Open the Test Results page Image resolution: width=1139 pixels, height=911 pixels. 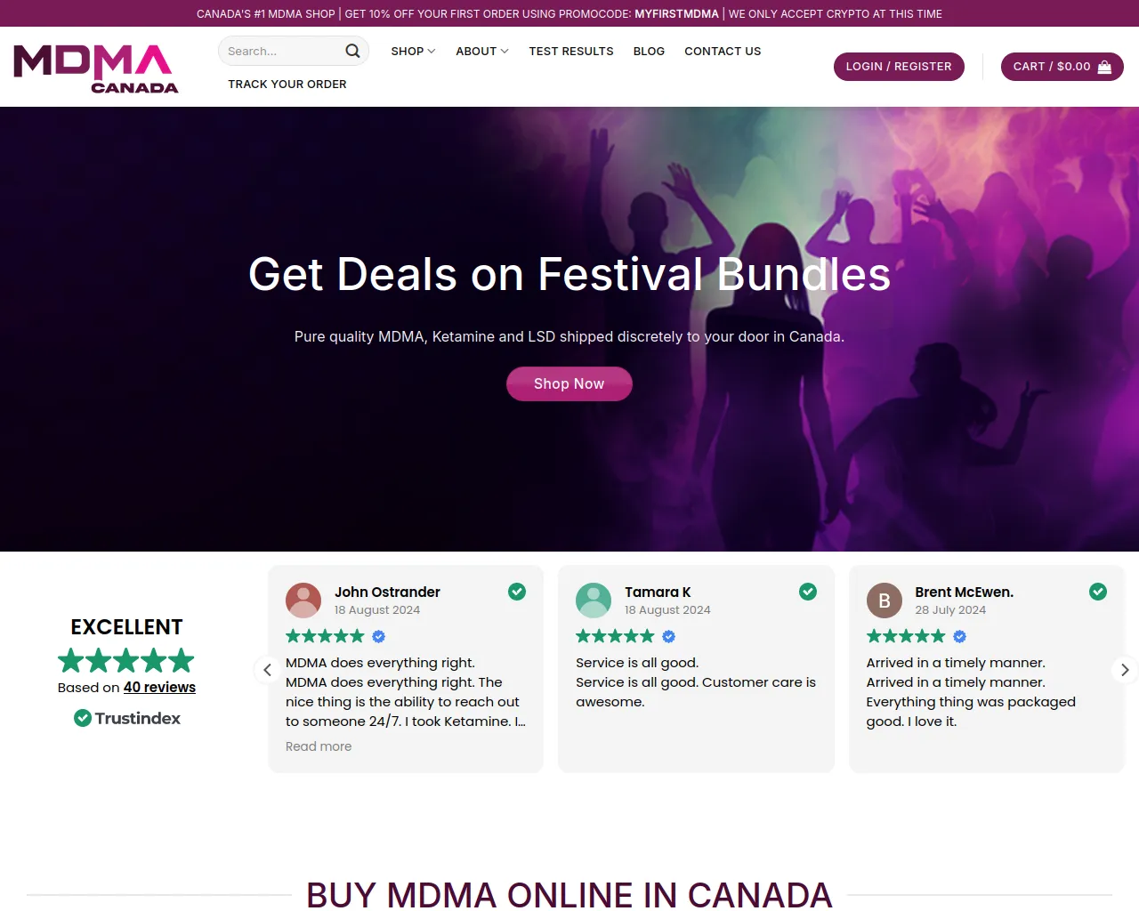tap(571, 51)
